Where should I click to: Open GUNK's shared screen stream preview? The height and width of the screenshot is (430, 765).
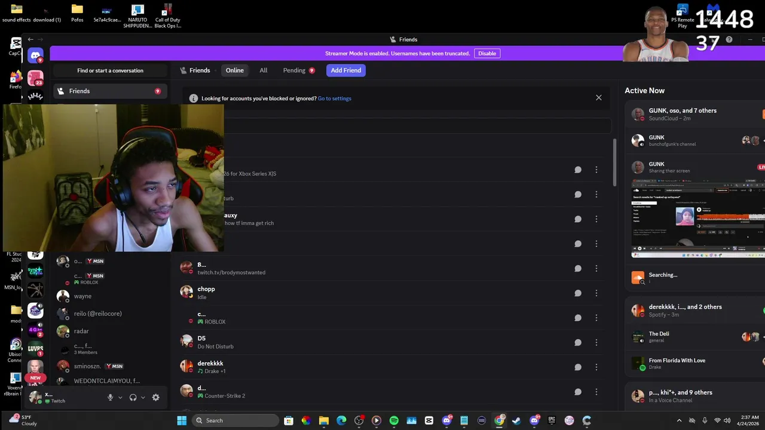[698, 220]
